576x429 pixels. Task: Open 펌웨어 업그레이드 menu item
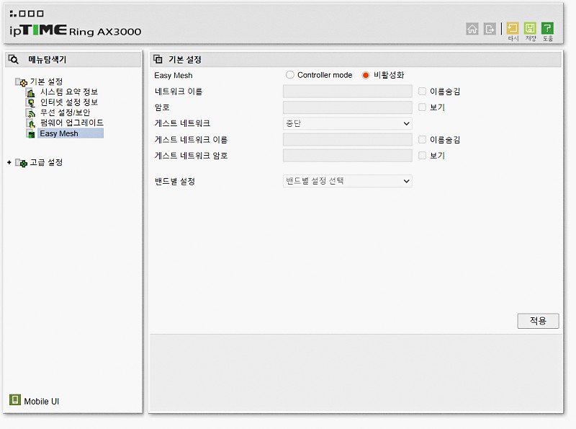[x=71, y=123]
